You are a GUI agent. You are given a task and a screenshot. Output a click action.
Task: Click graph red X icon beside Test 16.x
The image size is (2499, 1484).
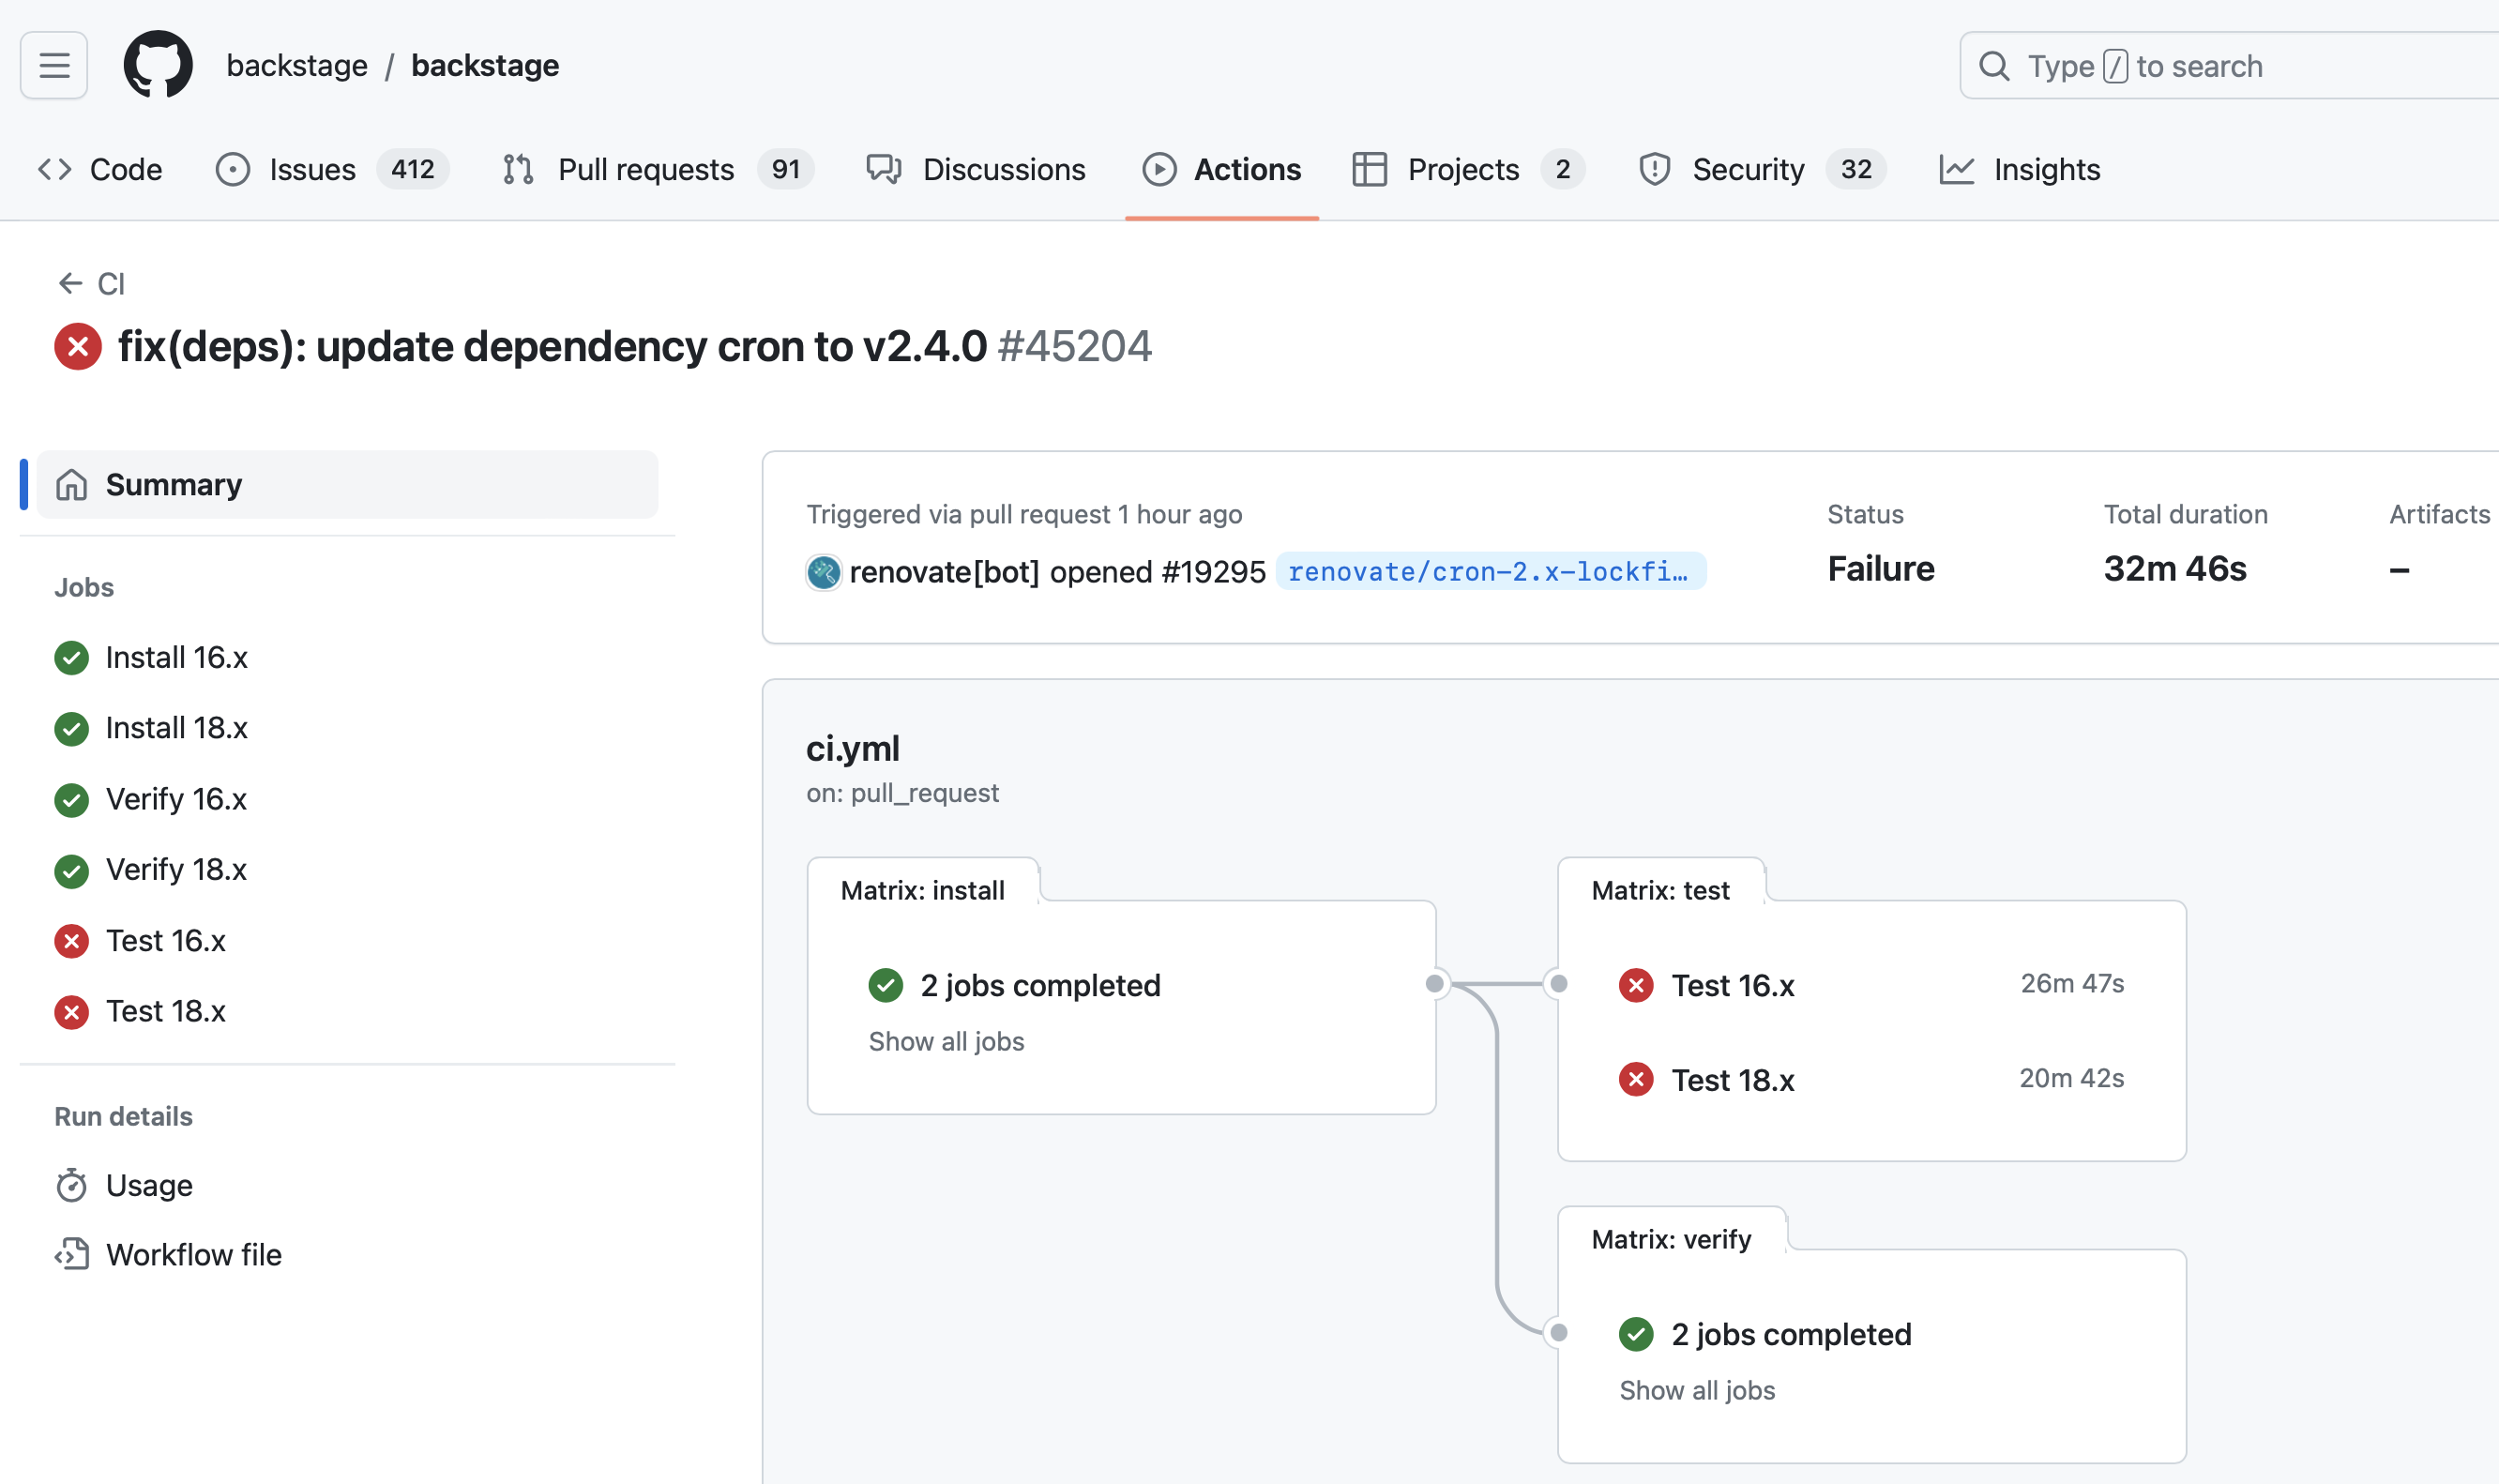tap(1636, 985)
